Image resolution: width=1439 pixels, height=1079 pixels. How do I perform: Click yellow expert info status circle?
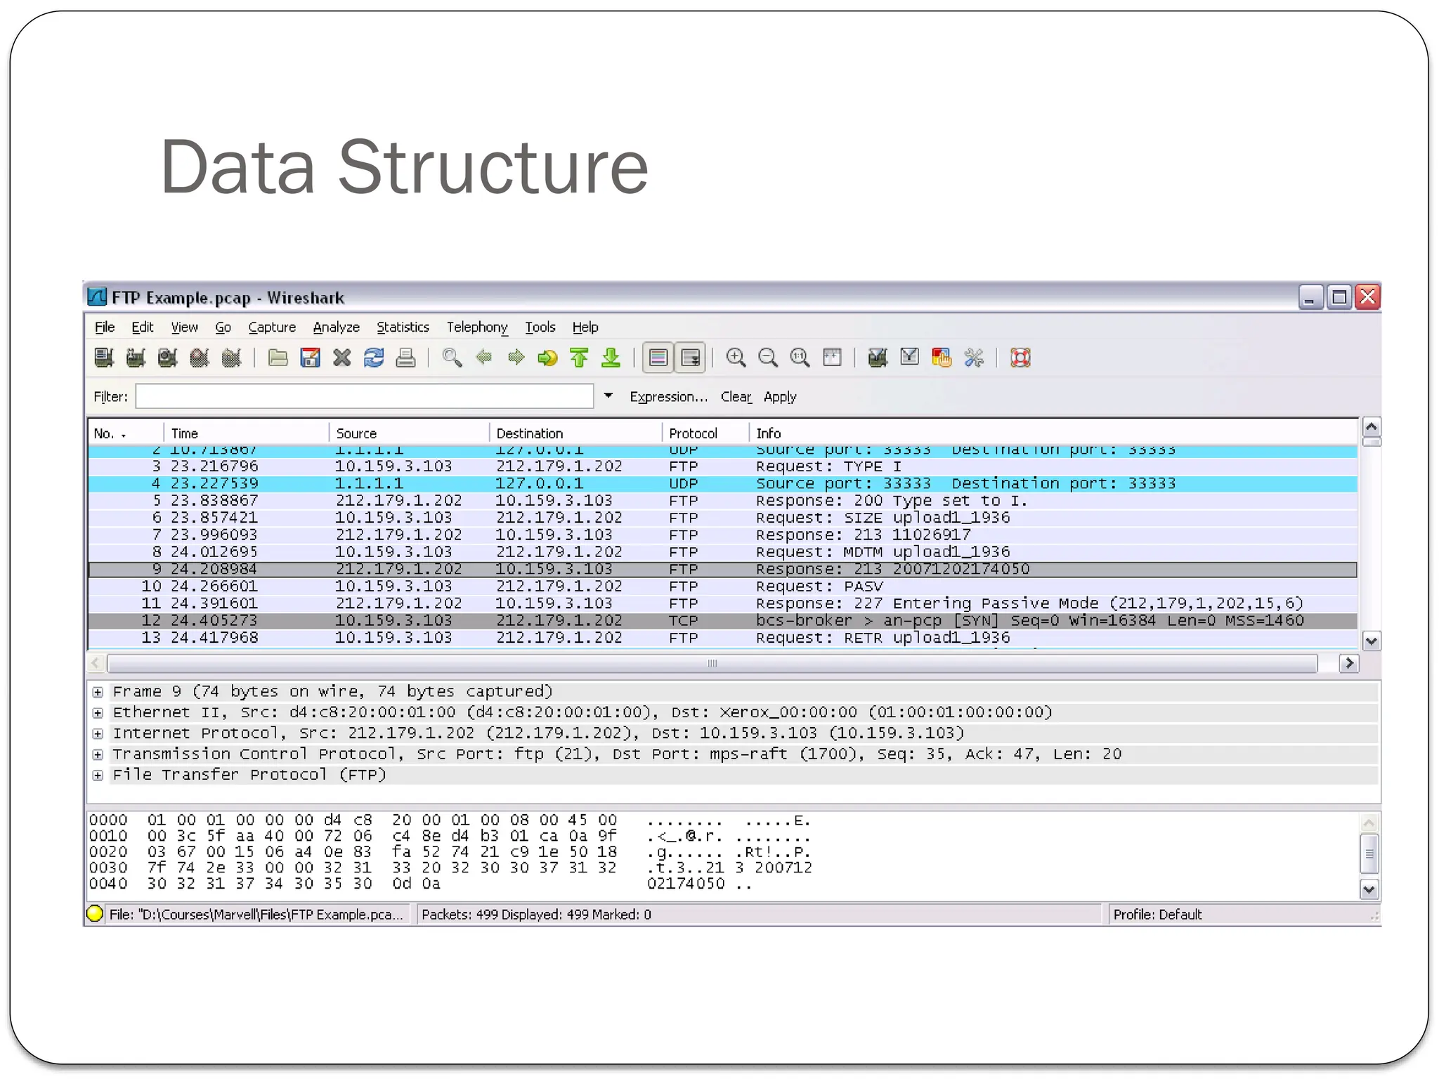tap(95, 914)
